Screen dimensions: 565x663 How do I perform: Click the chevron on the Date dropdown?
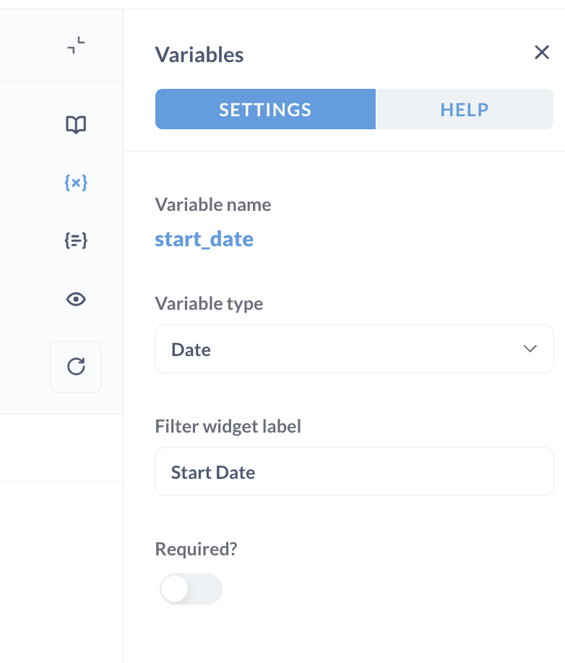tap(530, 348)
